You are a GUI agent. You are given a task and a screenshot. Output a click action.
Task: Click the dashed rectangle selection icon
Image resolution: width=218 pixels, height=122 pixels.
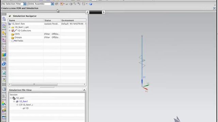pyautogui.click(x=83, y=4)
